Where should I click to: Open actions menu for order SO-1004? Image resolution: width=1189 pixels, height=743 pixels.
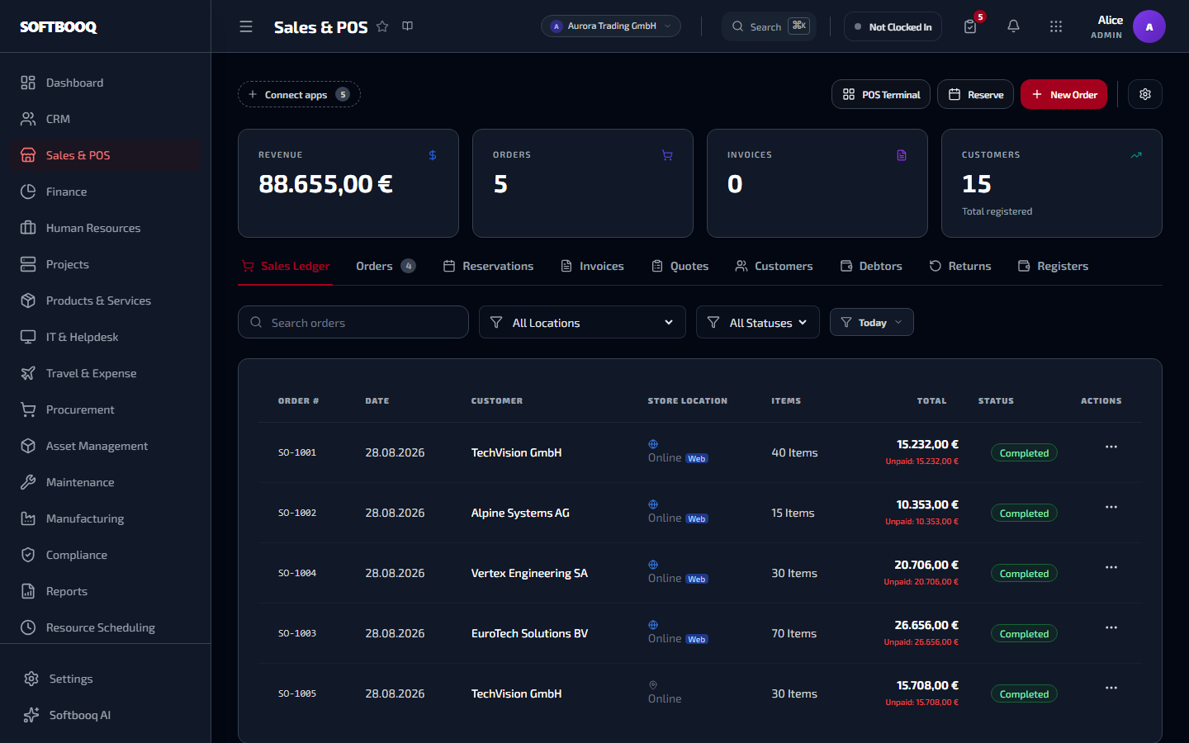coord(1111,567)
